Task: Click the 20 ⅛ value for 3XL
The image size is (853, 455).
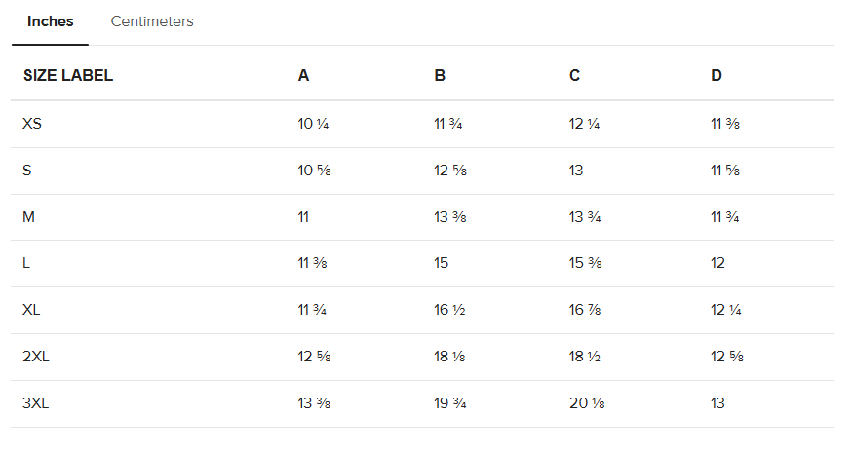Action: pos(586,402)
